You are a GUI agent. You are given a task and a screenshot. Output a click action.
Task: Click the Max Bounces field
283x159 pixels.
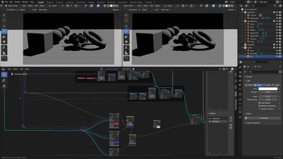click(x=268, y=100)
